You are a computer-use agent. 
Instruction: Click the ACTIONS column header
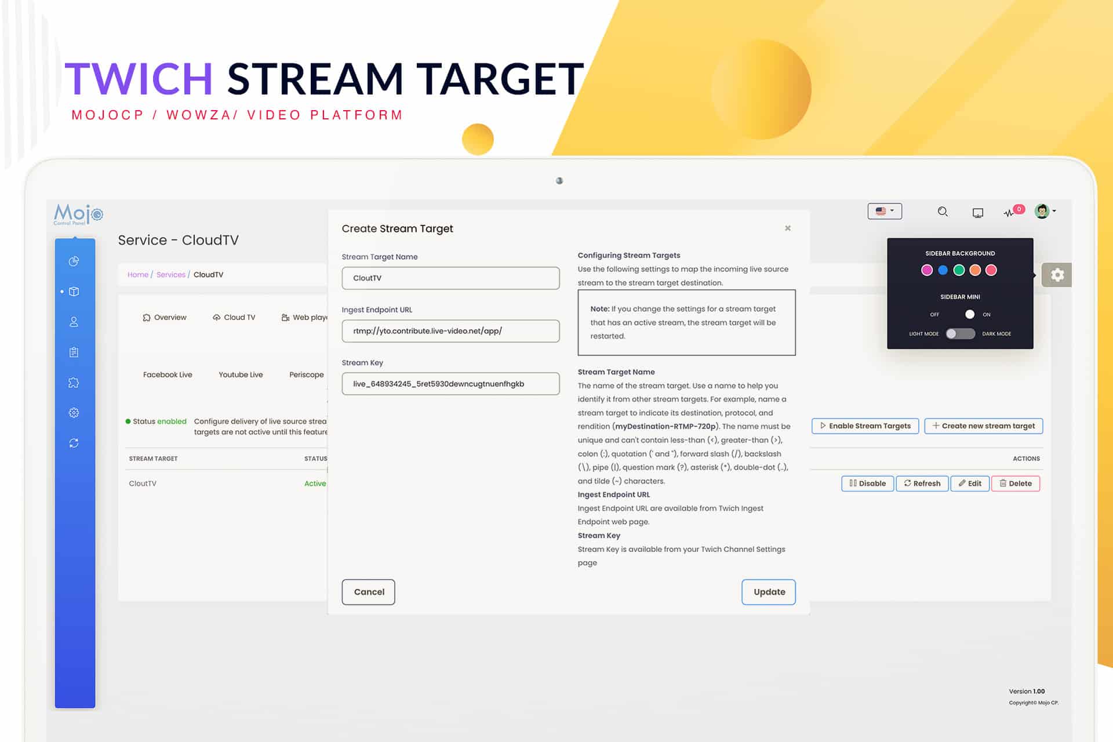pyautogui.click(x=1026, y=458)
